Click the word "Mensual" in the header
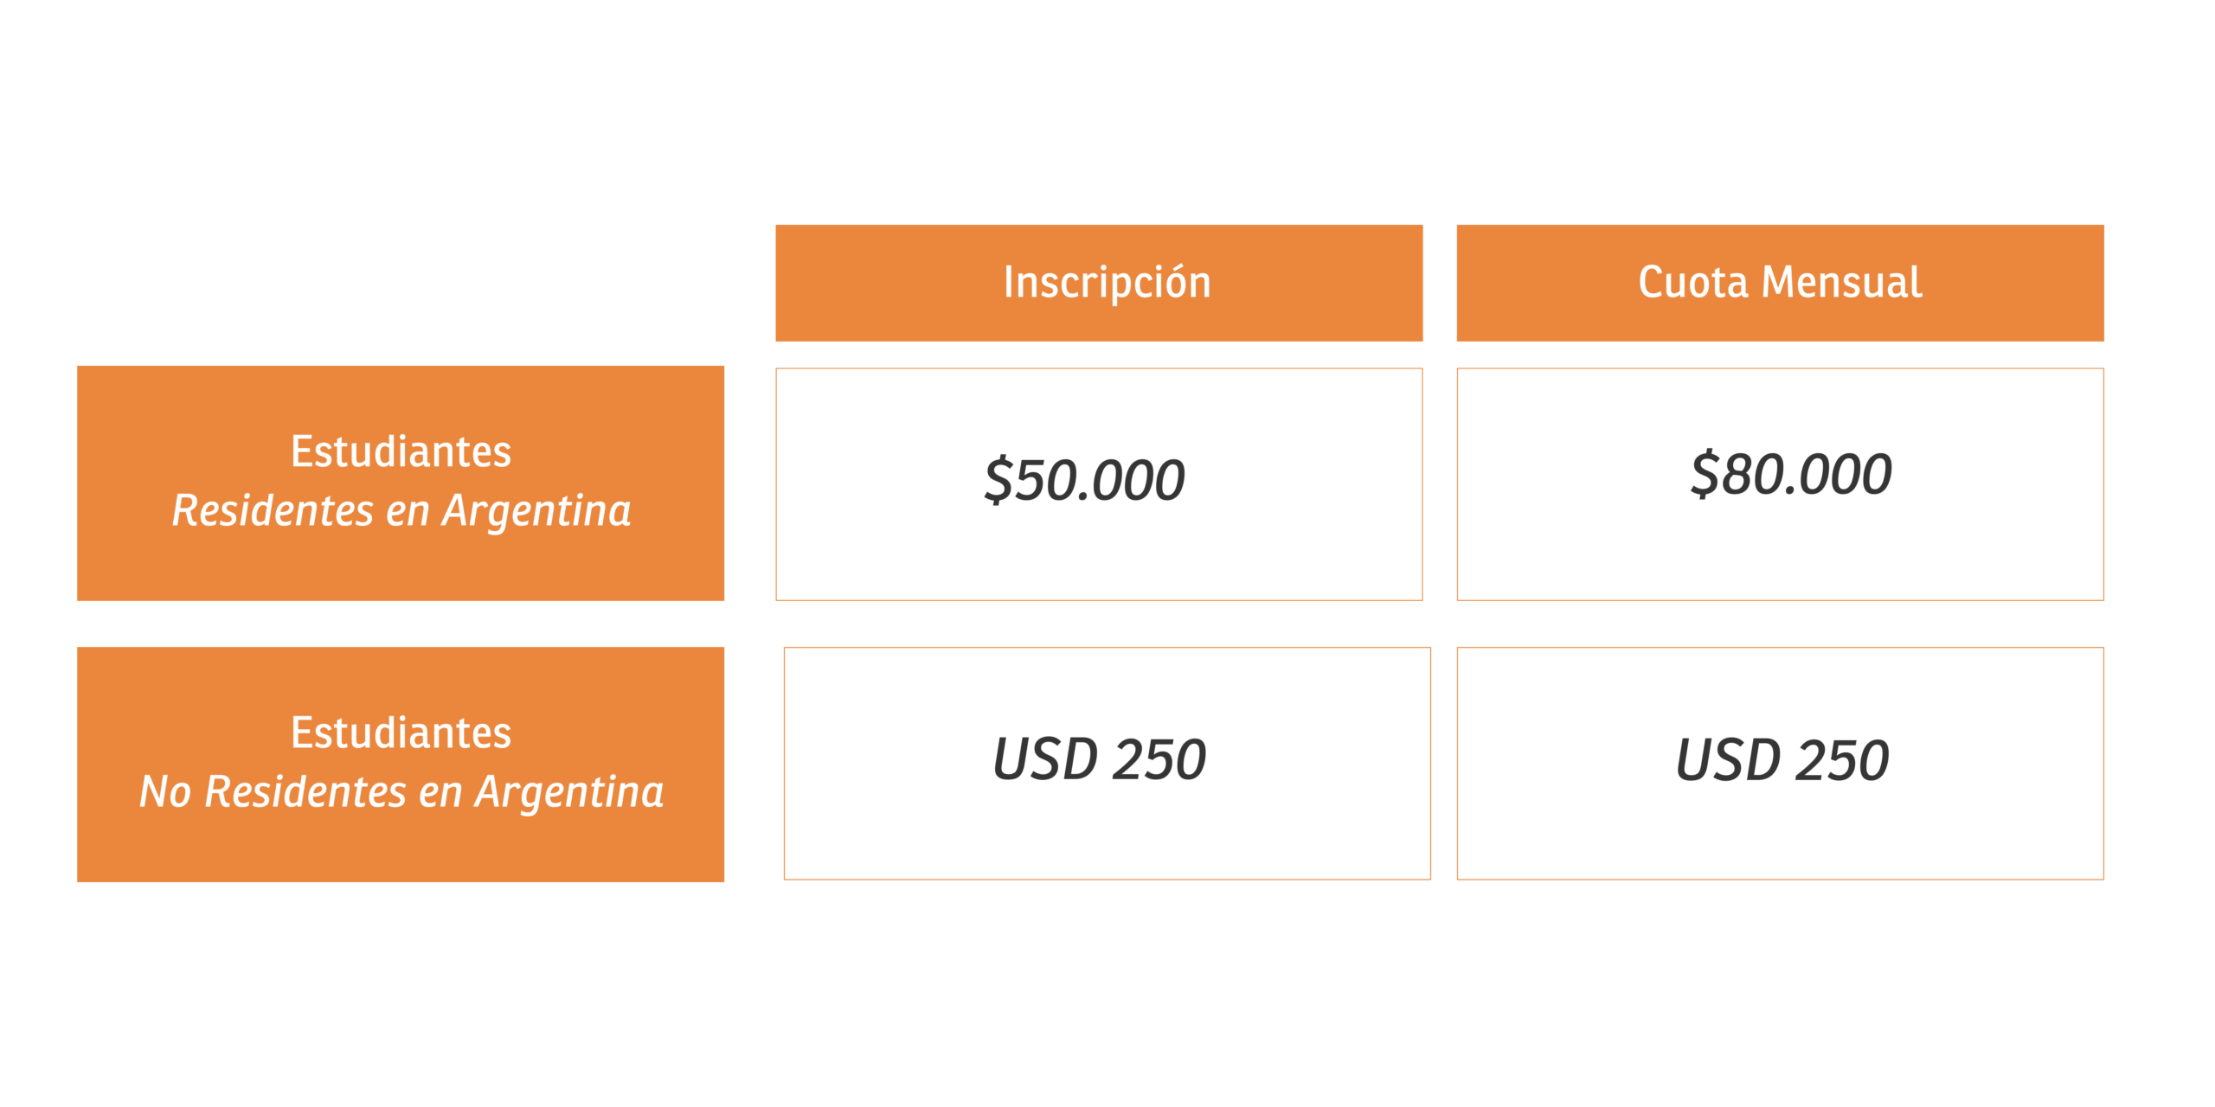Viewport: 2215px width, 1107px height. pyautogui.click(x=1841, y=283)
